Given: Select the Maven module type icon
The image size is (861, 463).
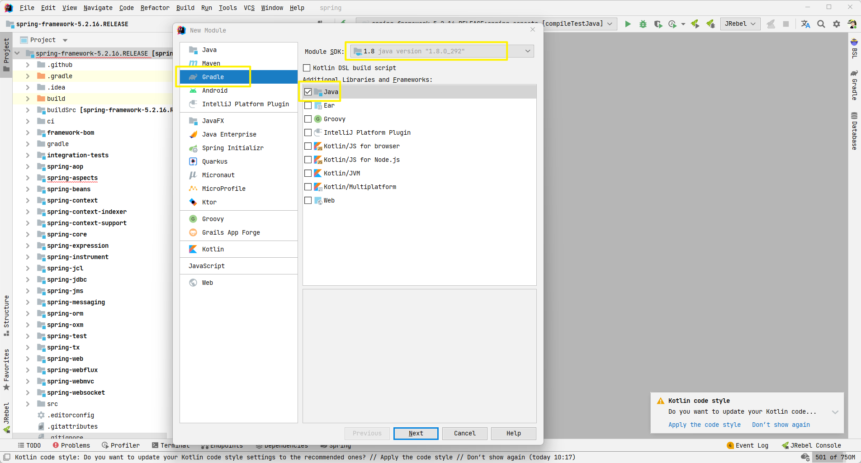Looking at the screenshot, I should pyautogui.click(x=193, y=63).
